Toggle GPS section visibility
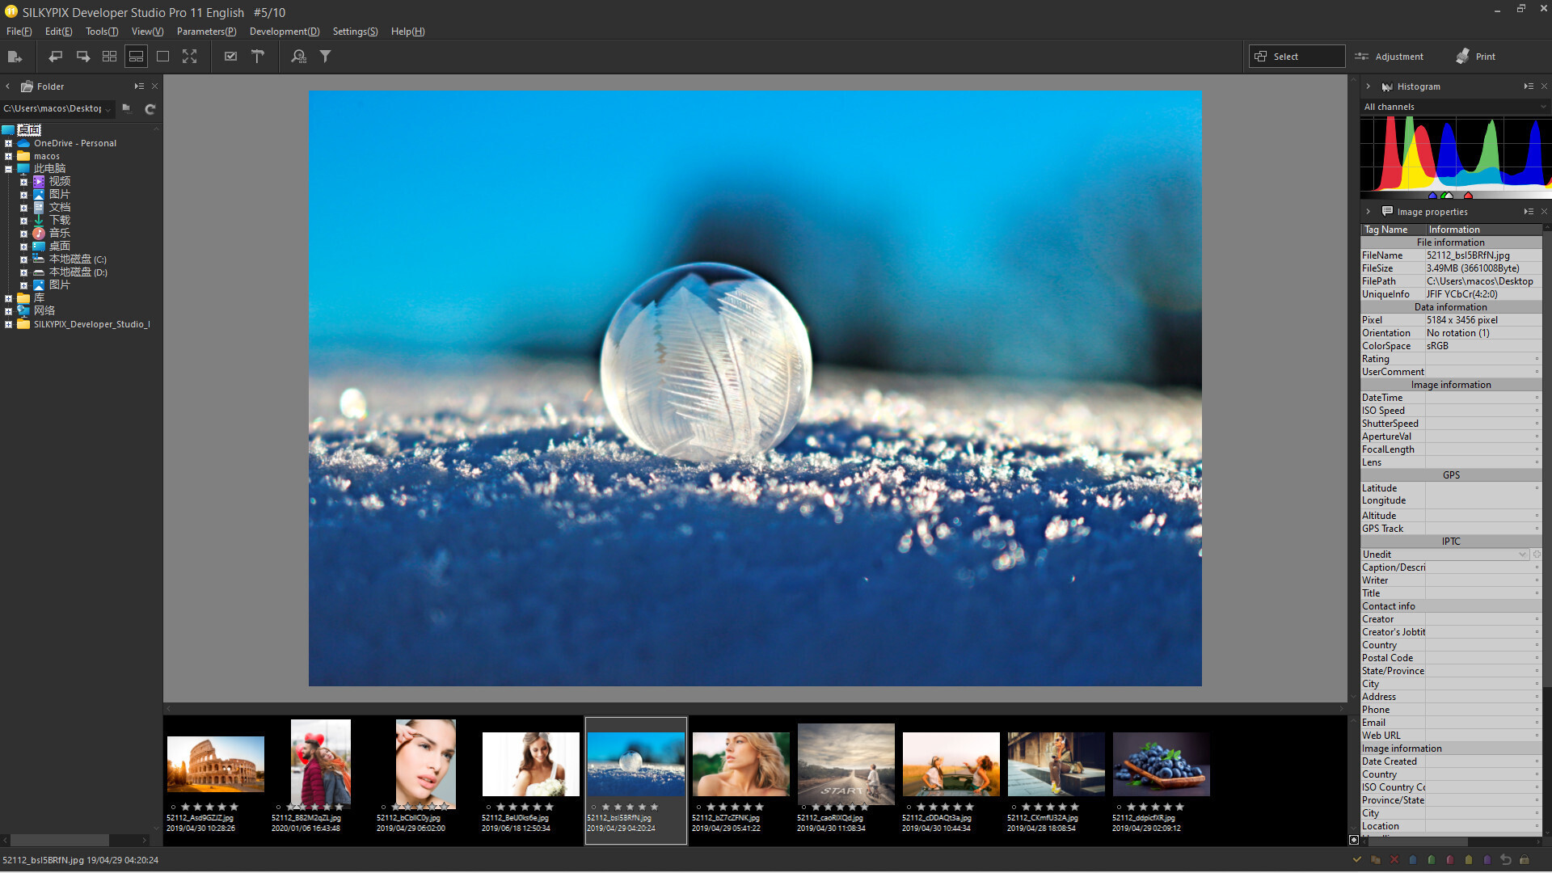 pyautogui.click(x=1452, y=474)
